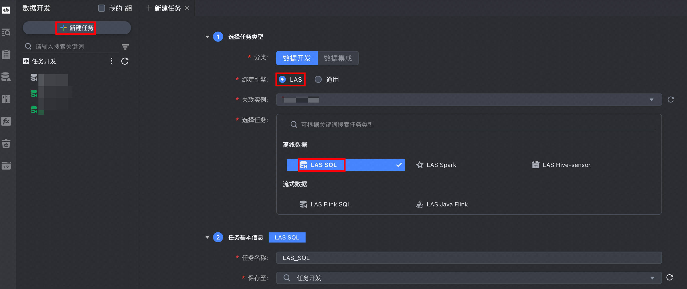Open the 任务开发 more options menu
Image resolution: width=687 pixels, height=289 pixels.
click(112, 61)
